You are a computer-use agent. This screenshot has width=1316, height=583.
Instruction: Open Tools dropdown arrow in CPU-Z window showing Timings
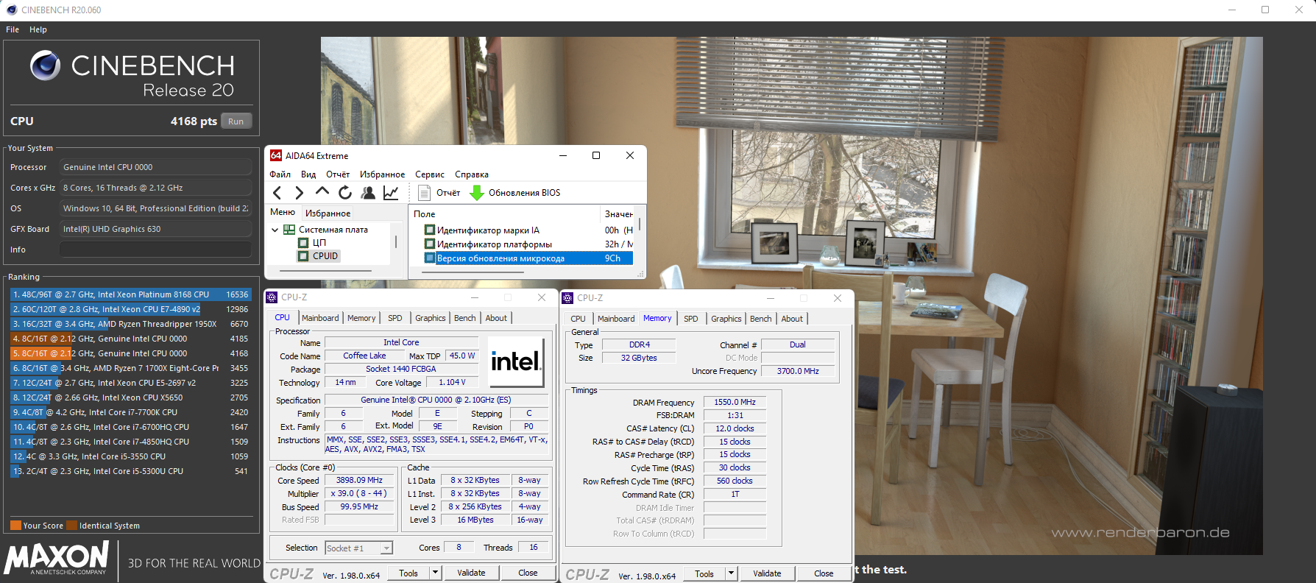(x=731, y=573)
